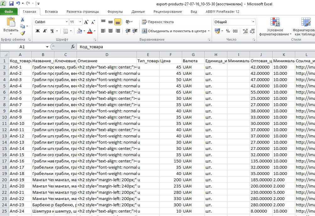Expand the Name Box dropdown arrow
The height and width of the screenshot is (216, 315).
(47, 47)
